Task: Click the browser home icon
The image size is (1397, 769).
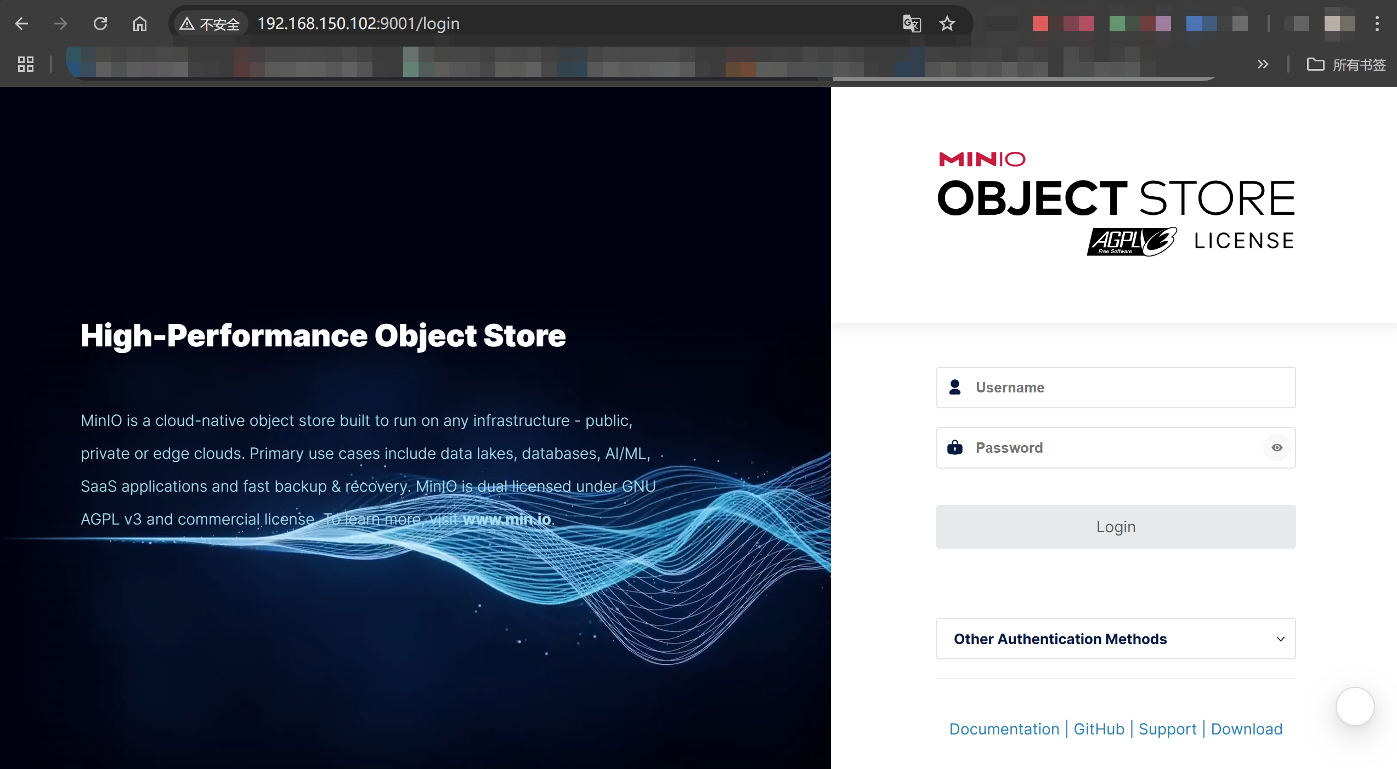Action: [x=140, y=24]
